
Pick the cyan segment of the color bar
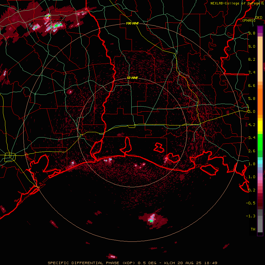click(260, 162)
